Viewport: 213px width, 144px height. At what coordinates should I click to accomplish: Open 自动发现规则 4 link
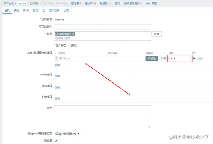(133, 3)
